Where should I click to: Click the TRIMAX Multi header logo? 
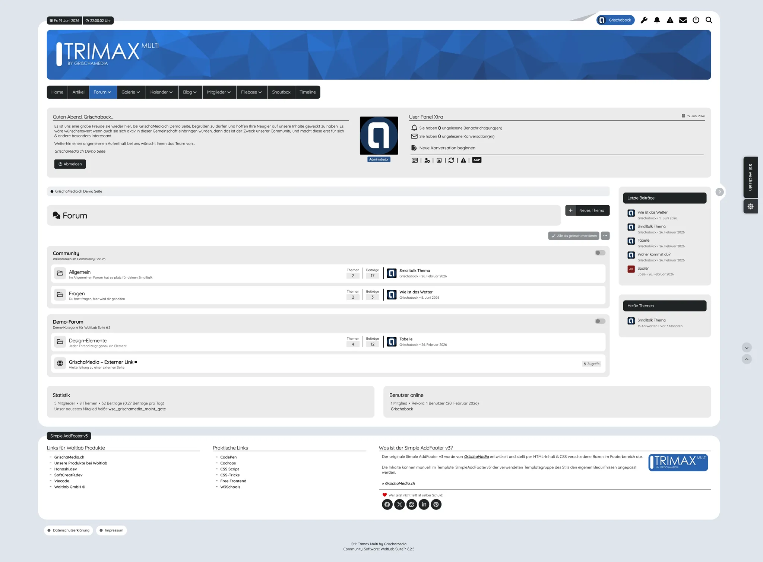coord(108,54)
